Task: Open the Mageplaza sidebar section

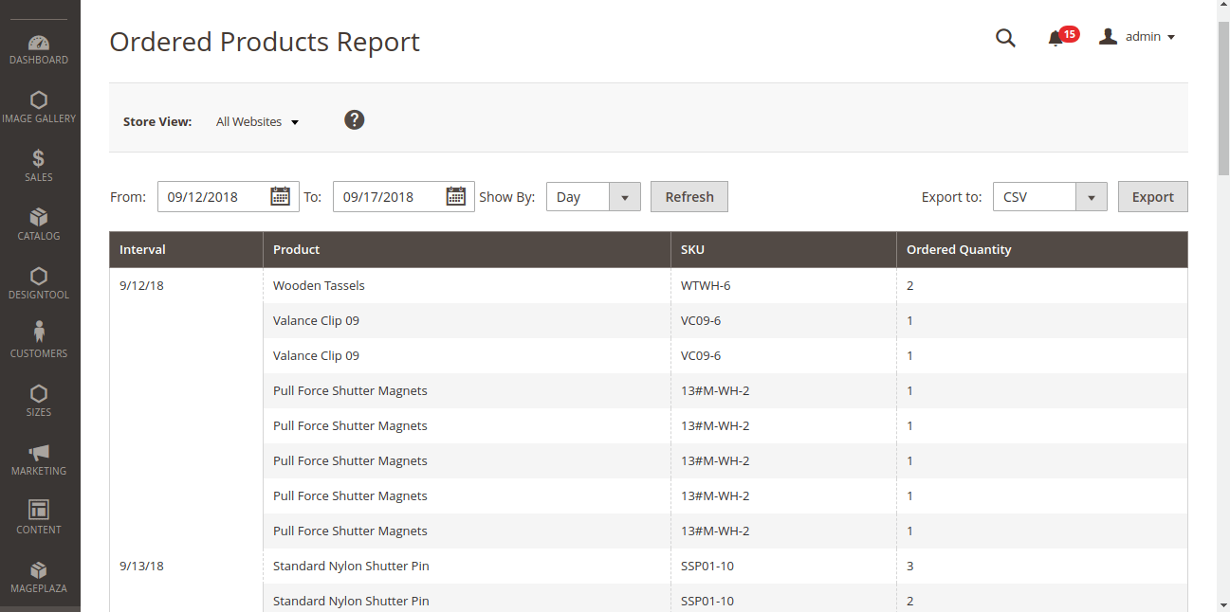Action: (x=39, y=574)
